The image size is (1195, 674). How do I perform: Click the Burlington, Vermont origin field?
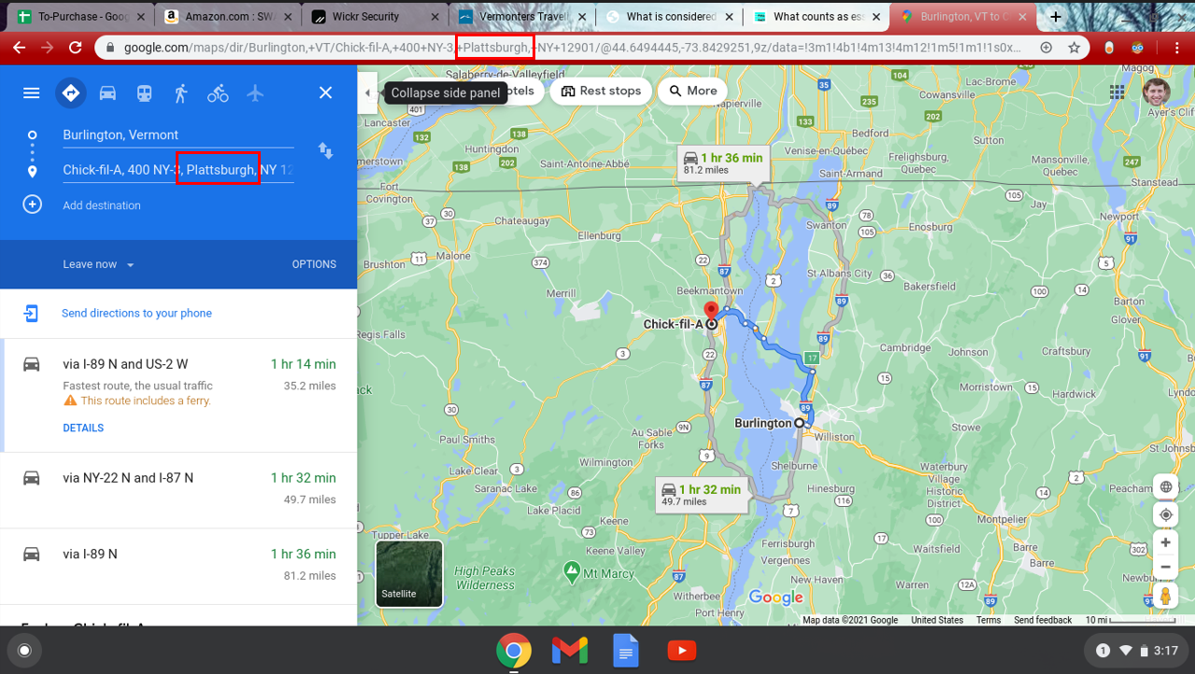pos(178,134)
